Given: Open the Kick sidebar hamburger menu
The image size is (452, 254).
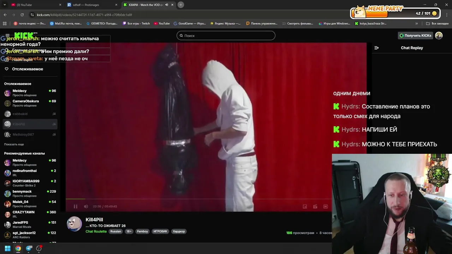Looking at the screenshot, I should click(x=7, y=36).
